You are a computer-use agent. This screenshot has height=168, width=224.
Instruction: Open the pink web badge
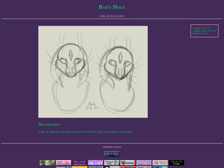click(63, 163)
